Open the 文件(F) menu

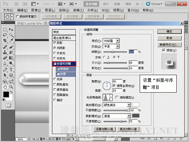pos(8,10)
